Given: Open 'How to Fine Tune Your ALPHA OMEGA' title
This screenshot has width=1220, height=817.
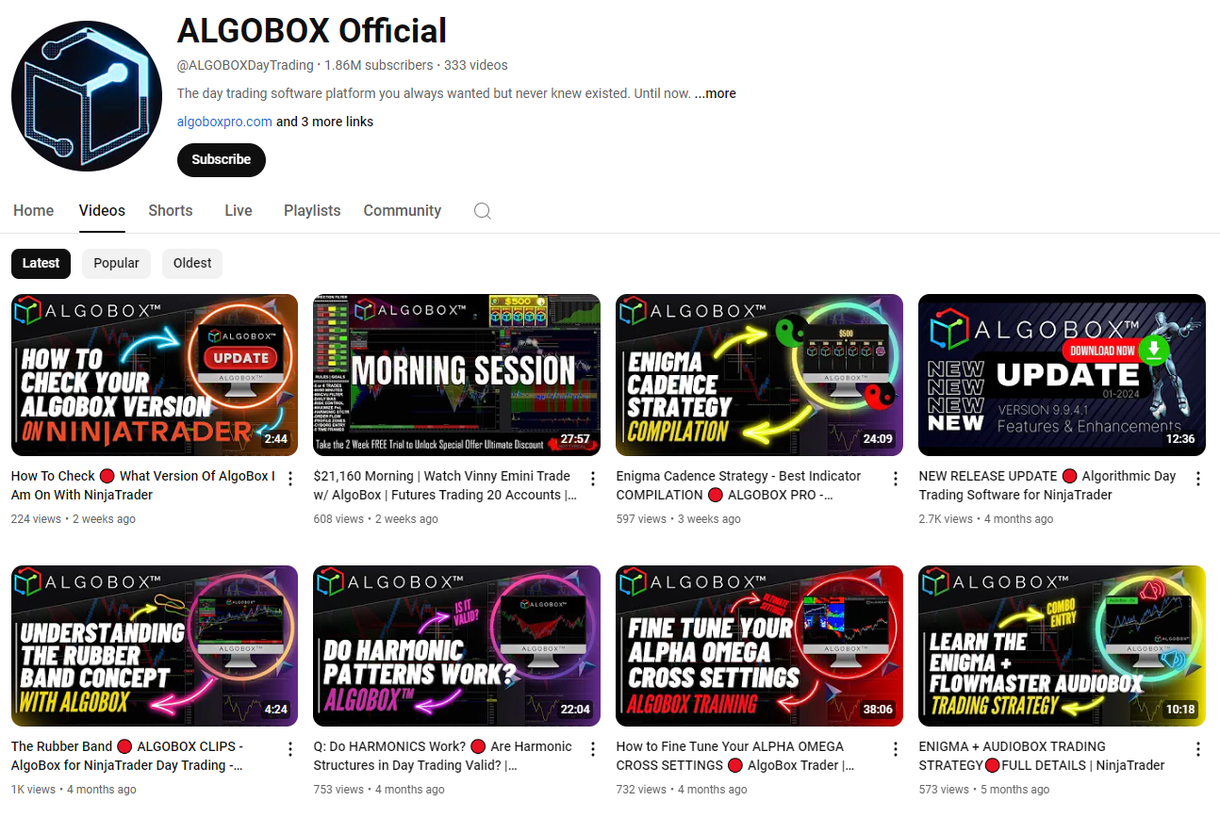Looking at the screenshot, I should (x=735, y=756).
